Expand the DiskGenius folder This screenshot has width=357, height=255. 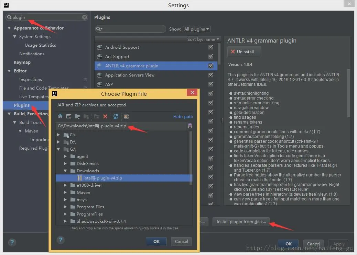point(65,163)
